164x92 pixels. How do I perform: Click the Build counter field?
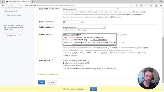71,22
